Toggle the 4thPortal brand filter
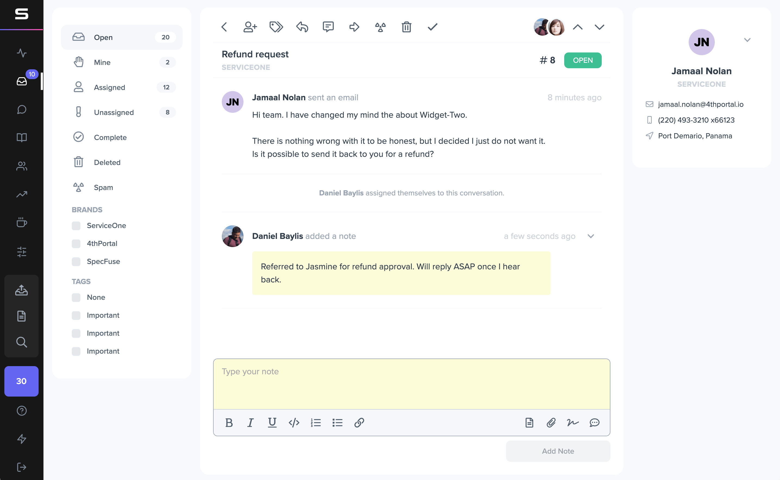This screenshot has width=780, height=480. tap(76, 244)
